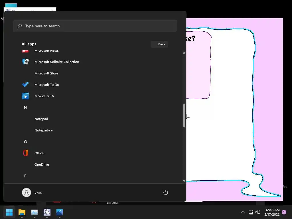292x219 pixels.
Task: Click the VM6 user avatar icon
Action: [x=27, y=192]
